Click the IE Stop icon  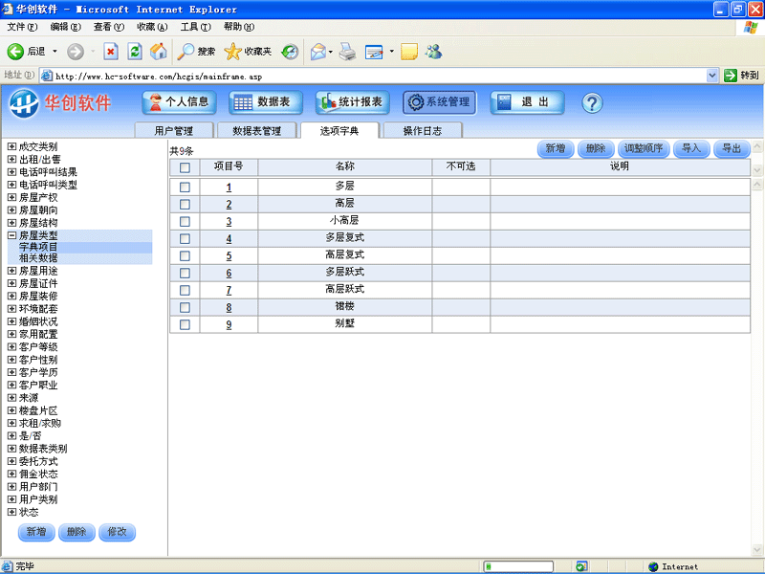pos(111,52)
